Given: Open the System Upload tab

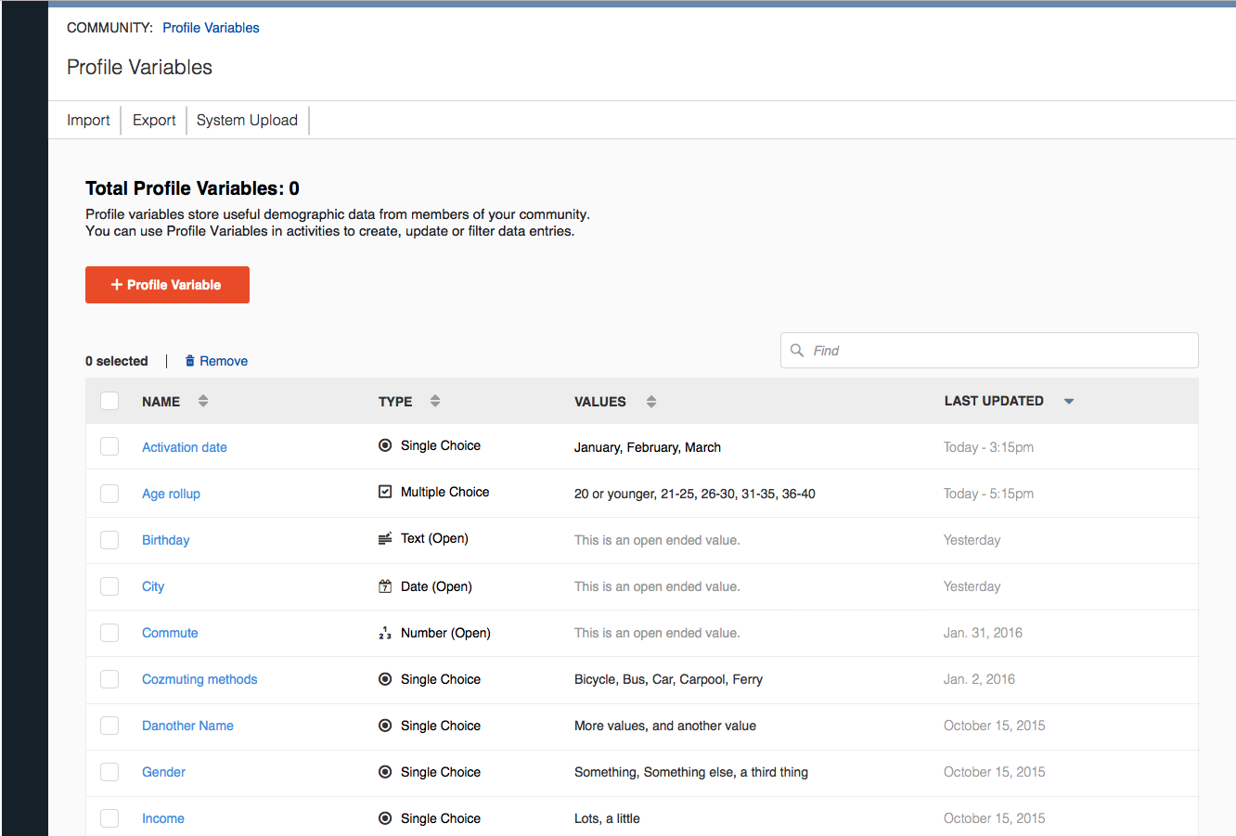Looking at the screenshot, I should click(x=247, y=120).
